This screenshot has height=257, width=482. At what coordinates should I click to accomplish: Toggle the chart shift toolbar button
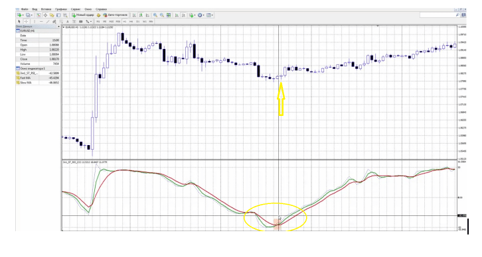[183, 15]
